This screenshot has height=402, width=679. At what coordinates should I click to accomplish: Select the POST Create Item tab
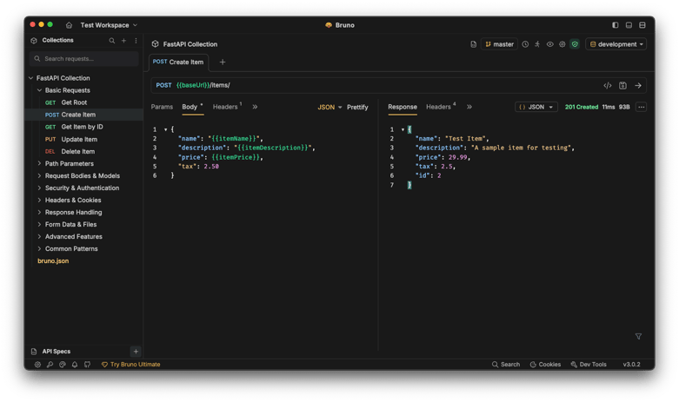(178, 63)
